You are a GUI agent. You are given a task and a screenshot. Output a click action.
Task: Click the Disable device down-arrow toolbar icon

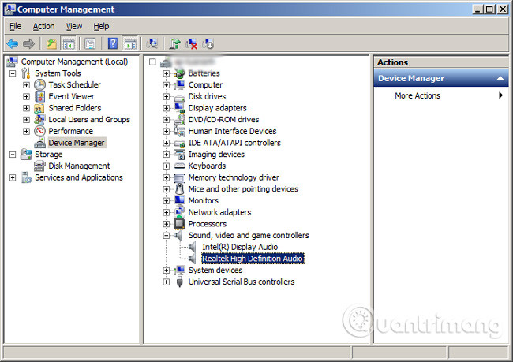click(x=208, y=43)
